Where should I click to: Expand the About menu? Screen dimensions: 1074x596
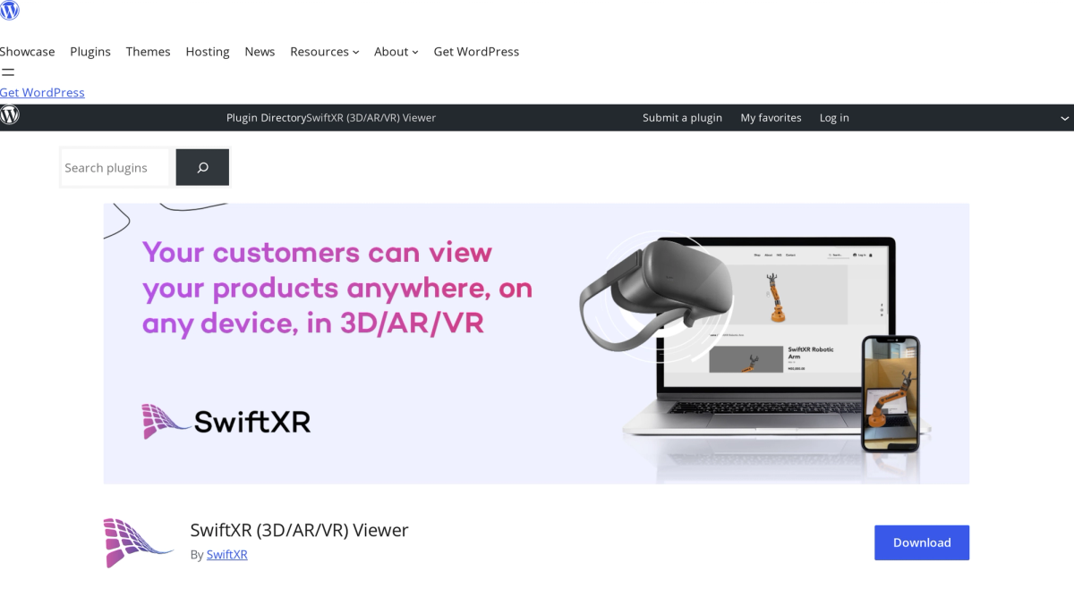[x=396, y=52]
